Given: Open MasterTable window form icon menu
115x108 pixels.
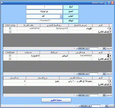Looking at the screenshot, I should click(2, 3).
